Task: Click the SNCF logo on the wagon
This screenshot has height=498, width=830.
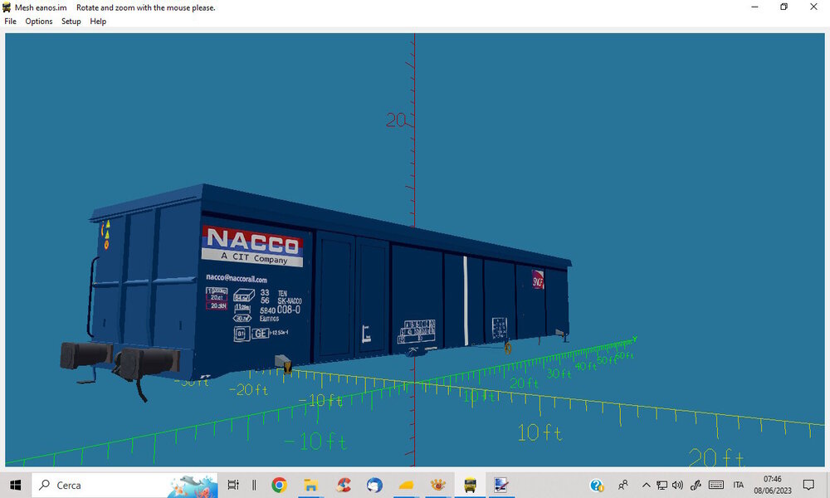Action: [538, 280]
